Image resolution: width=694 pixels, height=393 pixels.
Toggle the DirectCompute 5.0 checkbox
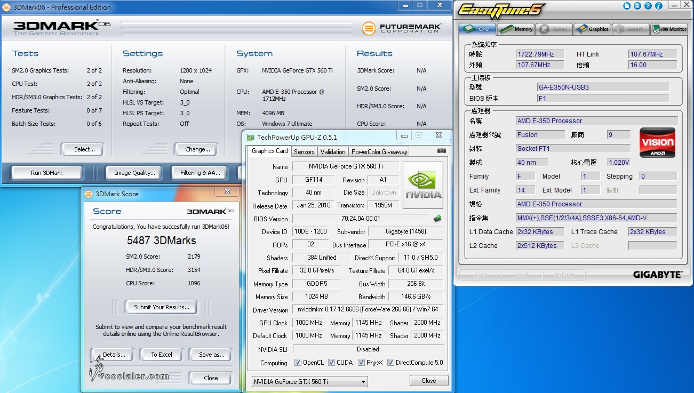tap(390, 363)
